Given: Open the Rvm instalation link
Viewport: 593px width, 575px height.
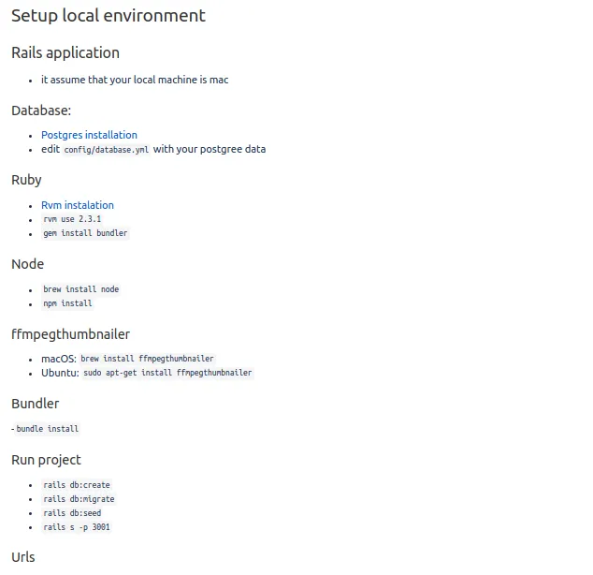Looking at the screenshot, I should coord(78,205).
